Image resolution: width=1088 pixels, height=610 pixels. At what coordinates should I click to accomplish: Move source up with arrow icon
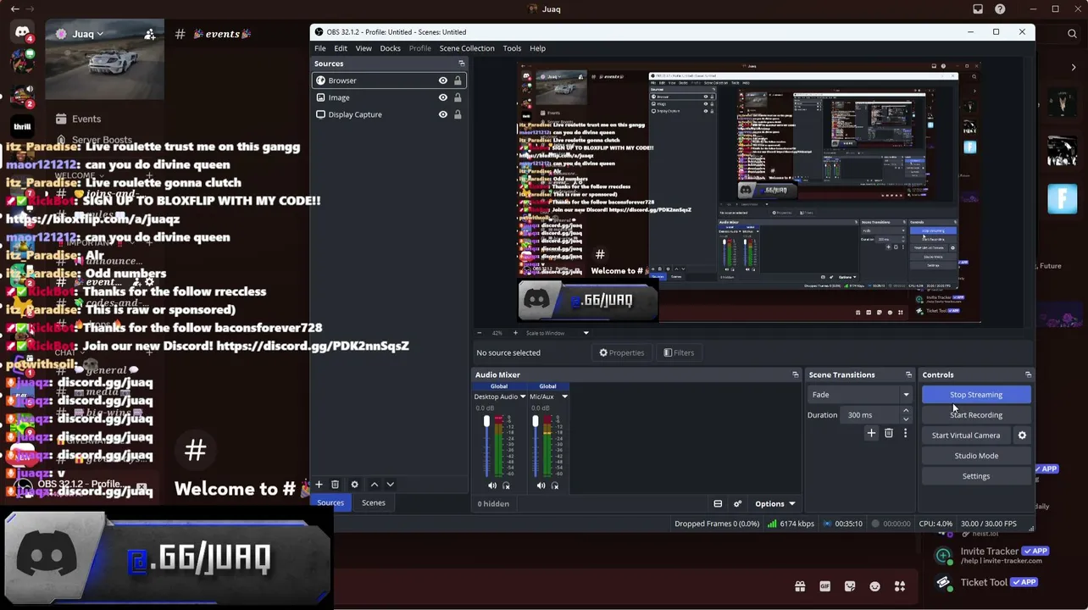374,485
